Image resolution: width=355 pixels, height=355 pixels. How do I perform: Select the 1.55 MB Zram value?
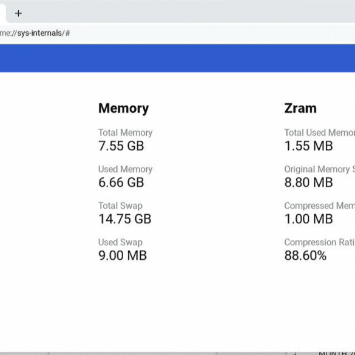click(309, 146)
